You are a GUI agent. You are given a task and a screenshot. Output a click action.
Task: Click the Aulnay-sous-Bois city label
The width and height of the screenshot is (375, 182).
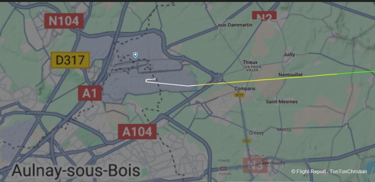tap(76, 170)
